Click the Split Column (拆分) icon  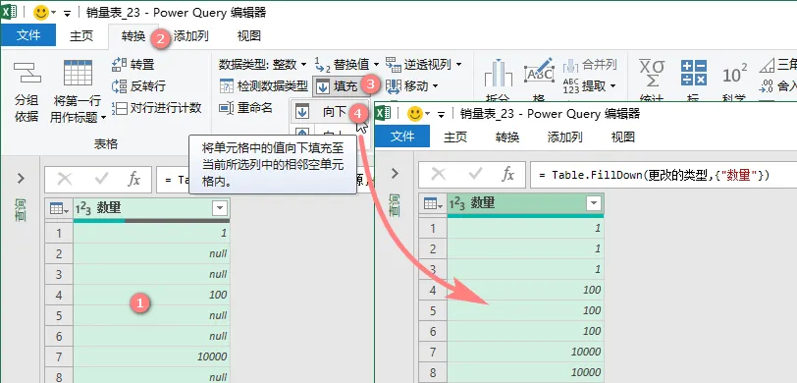pos(499,74)
